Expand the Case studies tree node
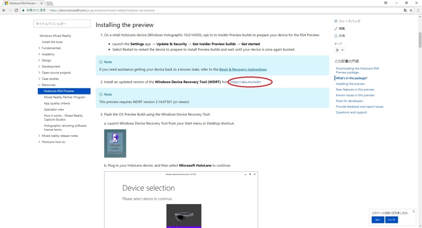422x228 pixels. click(39, 79)
